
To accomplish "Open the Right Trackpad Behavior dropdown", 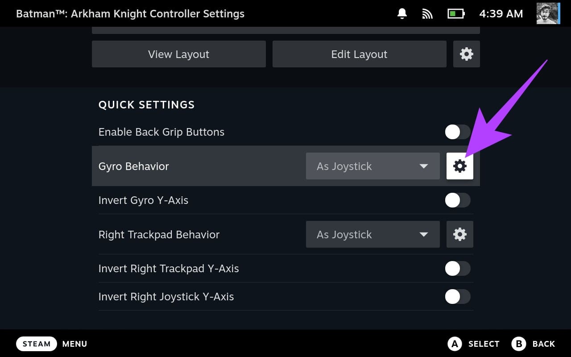I will (372, 234).
